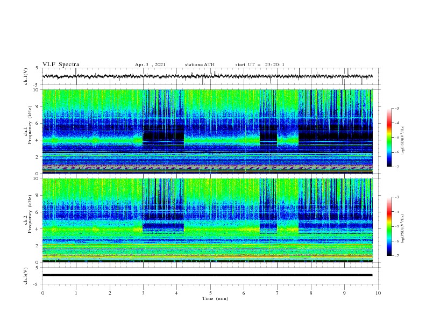Click the time axis tick label "10"

tap(378, 293)
